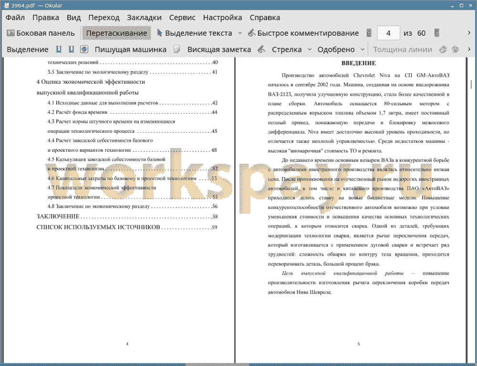Minimize the Okular window
The image size is (477, 366).
[452, 5]
